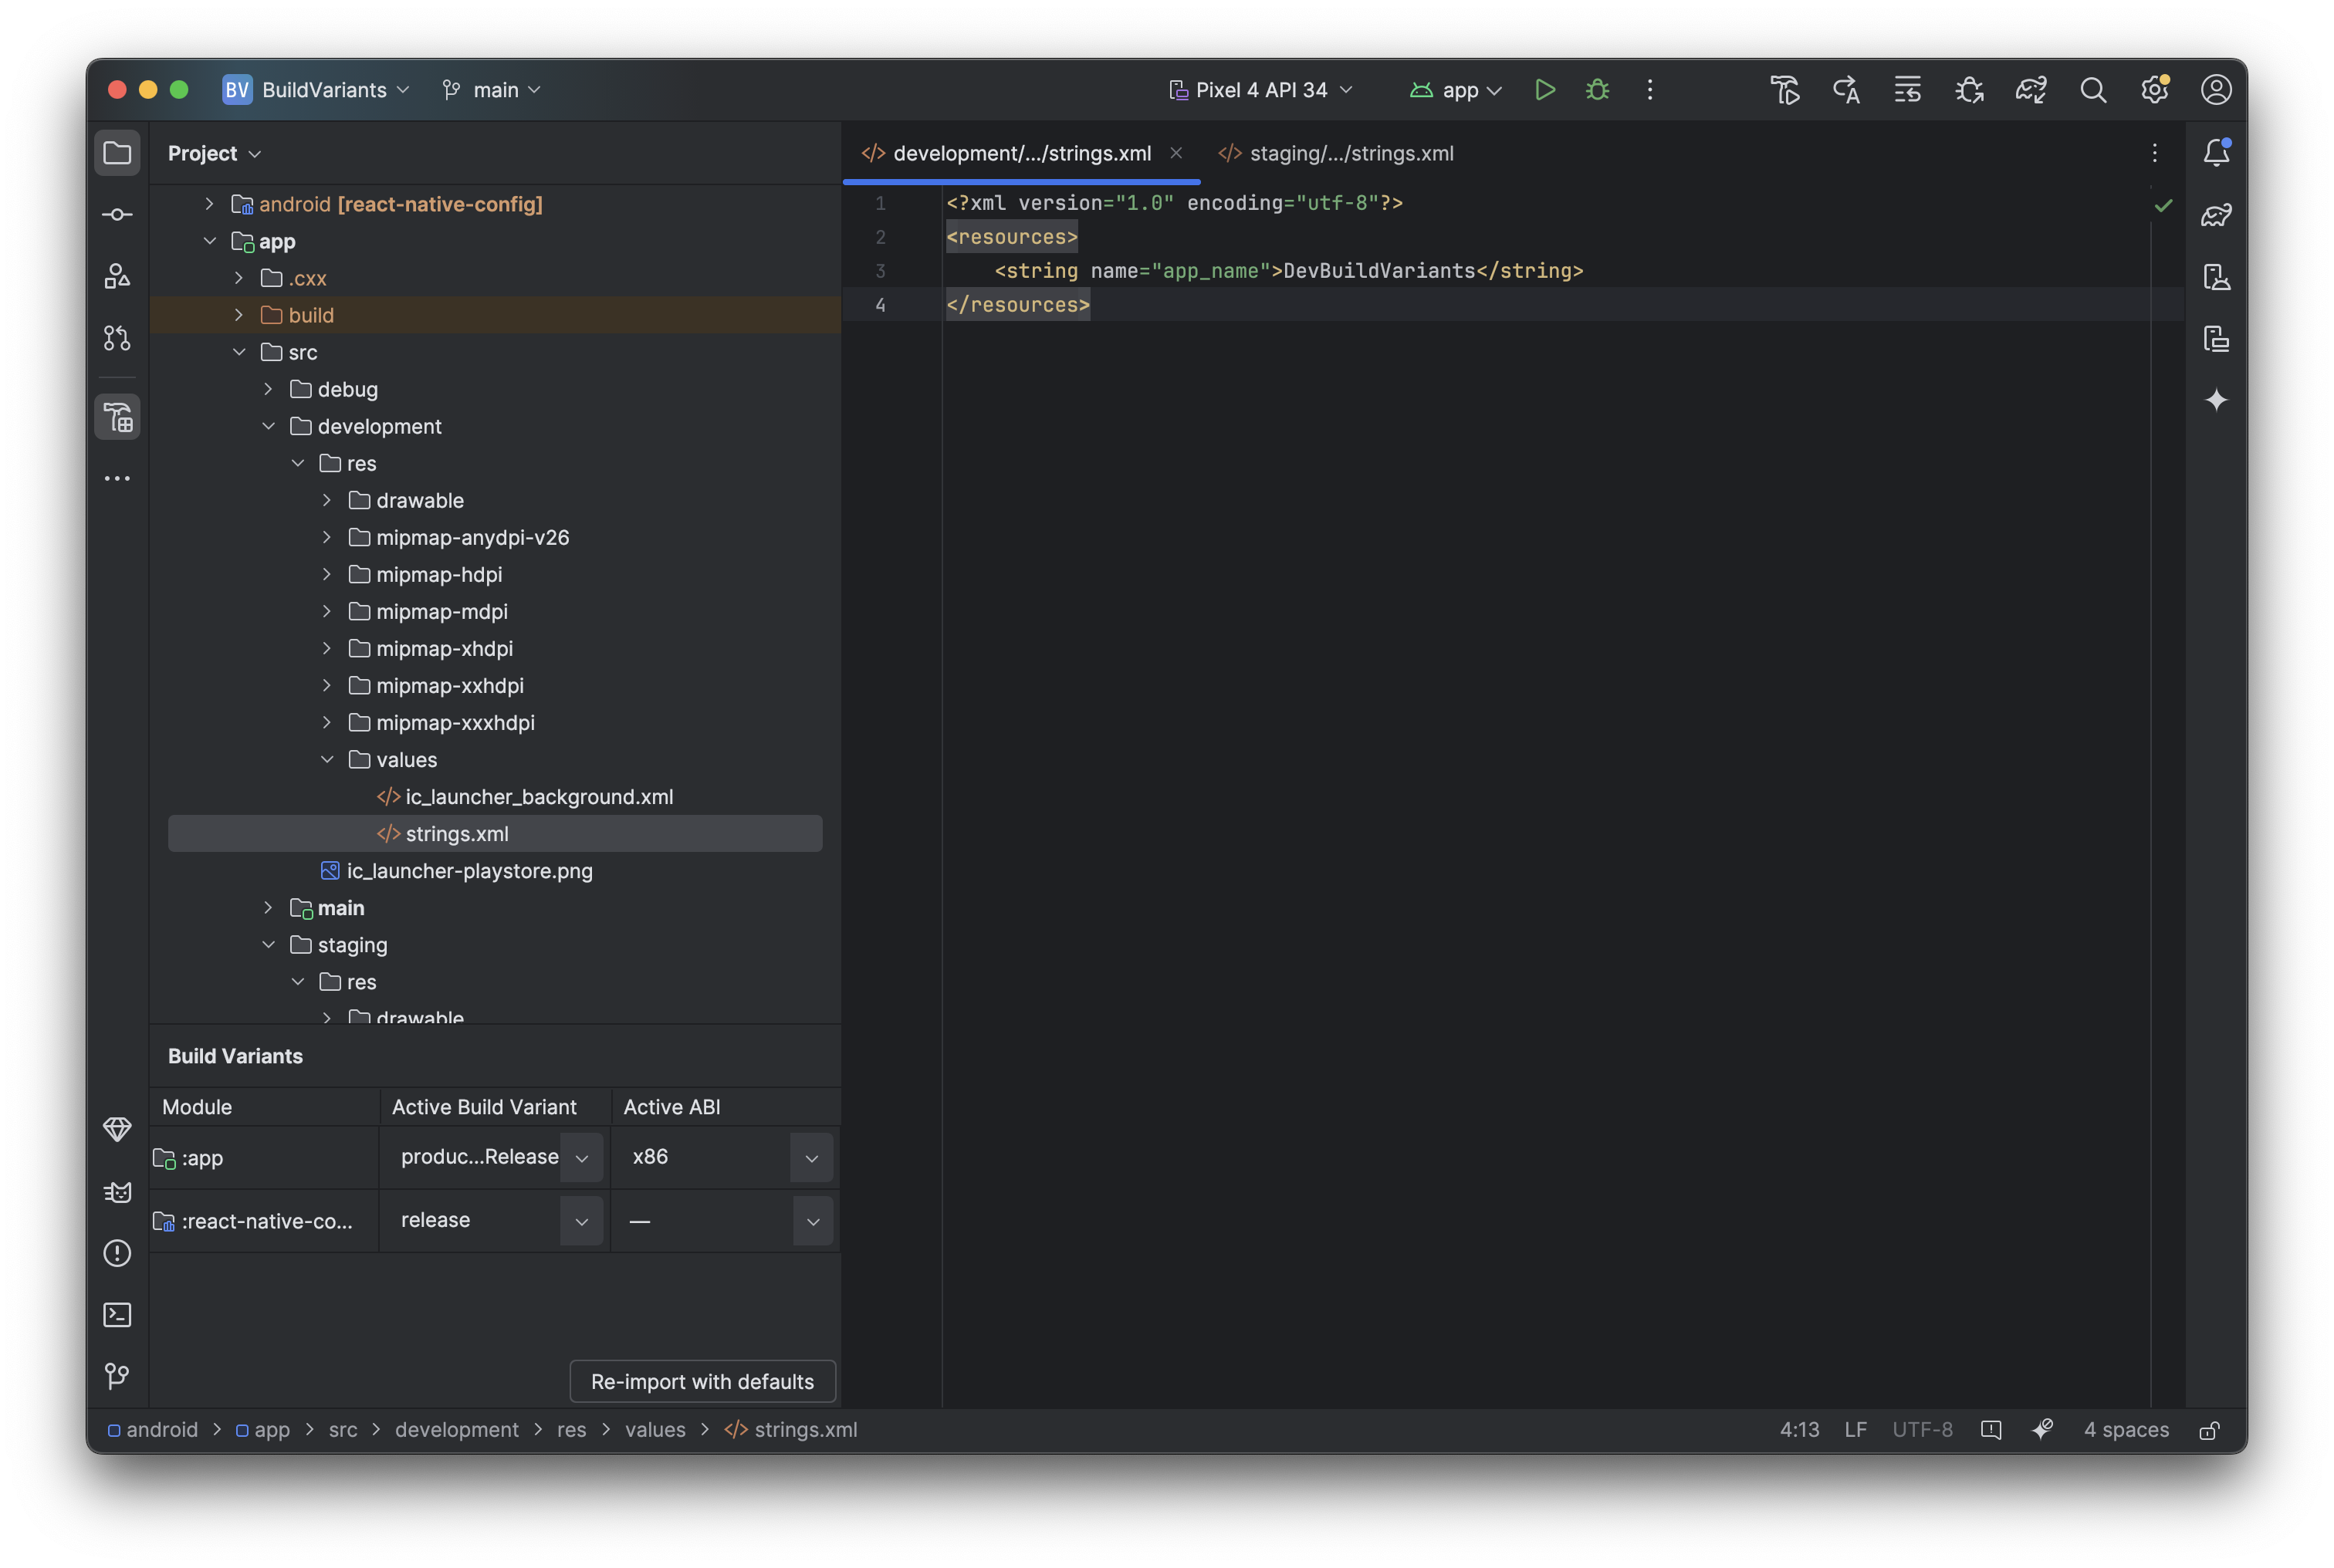Click the 4 spaces indent setting
The height and width of the screenshot is (1568, 2334).
point(2126,1430)
